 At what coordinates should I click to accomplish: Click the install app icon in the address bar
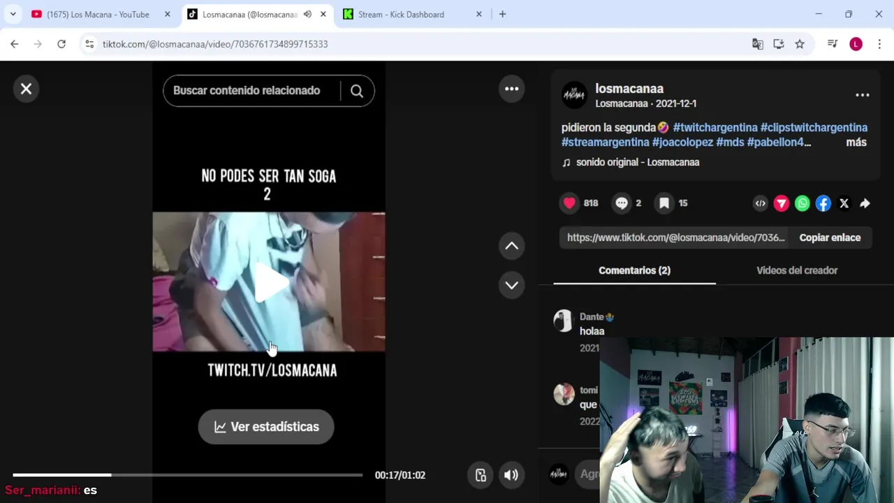(779, 44)
